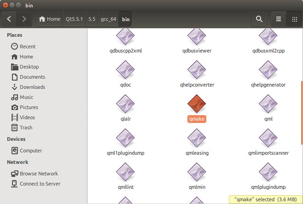This screenshot has width=303, height=204.
Task: Select the qmlplugindump executable icon
Action: point(268,172)
